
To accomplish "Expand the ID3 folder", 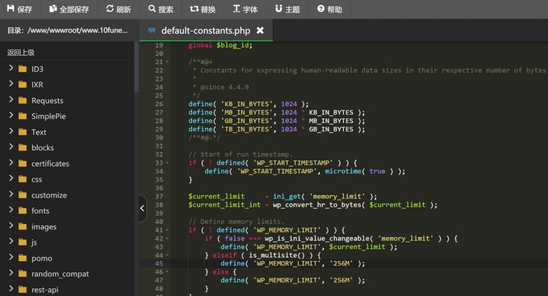I will (x=11, y=69).
